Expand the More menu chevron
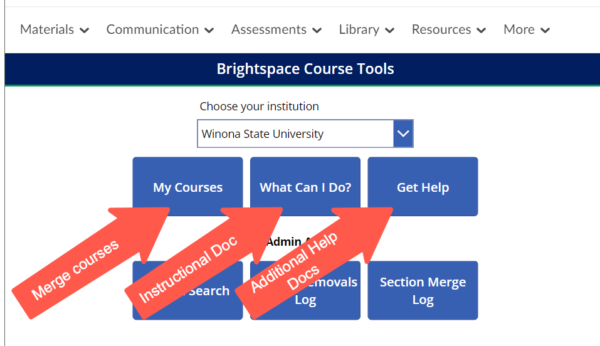Screen dimensions: 600x346 (545, 30)
